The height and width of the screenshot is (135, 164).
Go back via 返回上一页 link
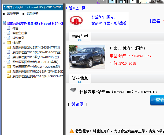(x=77, y=8)
